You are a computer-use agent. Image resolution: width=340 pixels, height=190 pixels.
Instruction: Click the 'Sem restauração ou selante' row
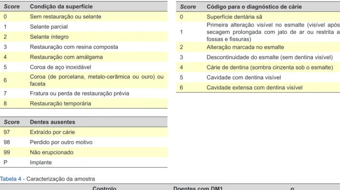point(84,17)
